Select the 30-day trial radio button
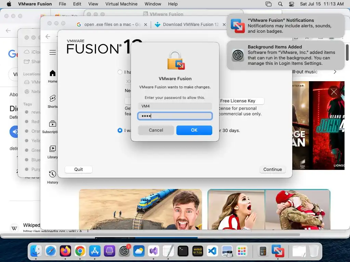 pos(120,130)
